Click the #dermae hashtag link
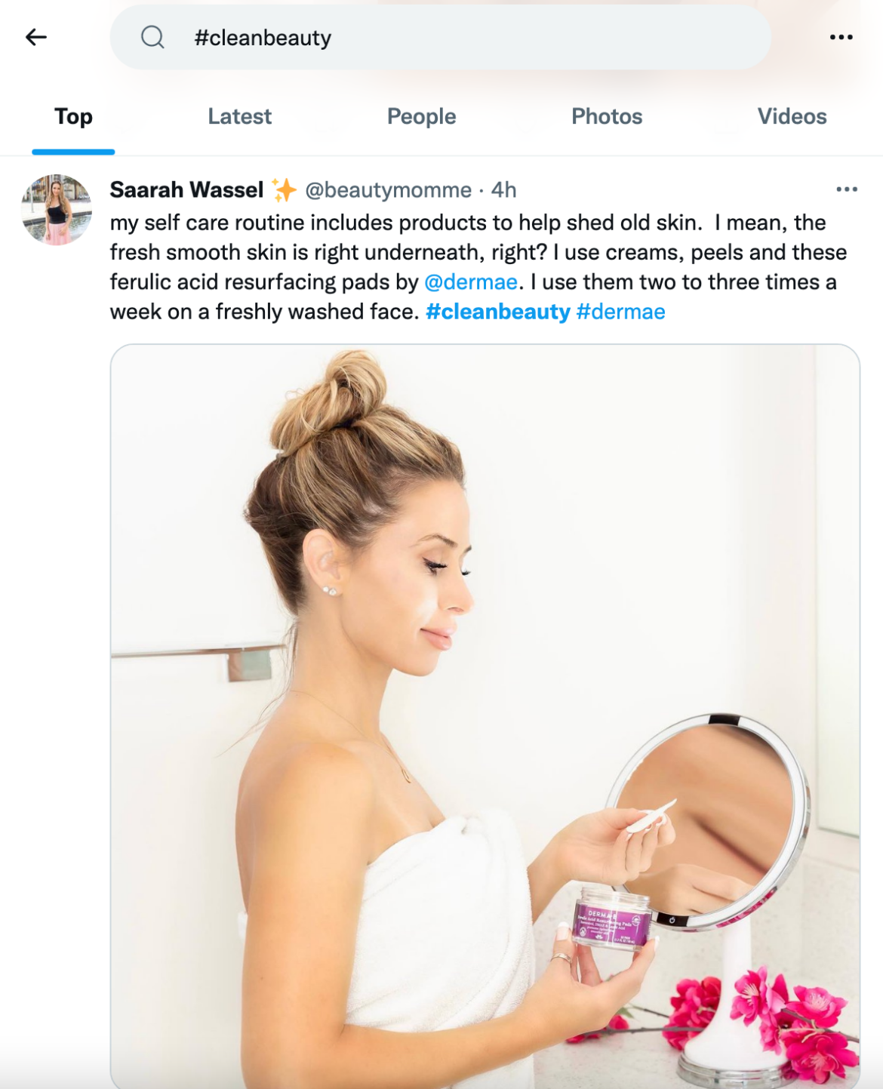The width and height of the screenshot is (883, 1089). (621, 311)
